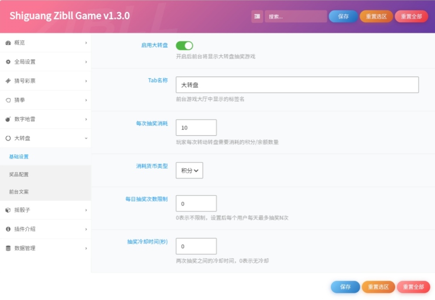Expand the 概览 menu chevron
The image size is (435, 300).
click(x=86, y=43)
